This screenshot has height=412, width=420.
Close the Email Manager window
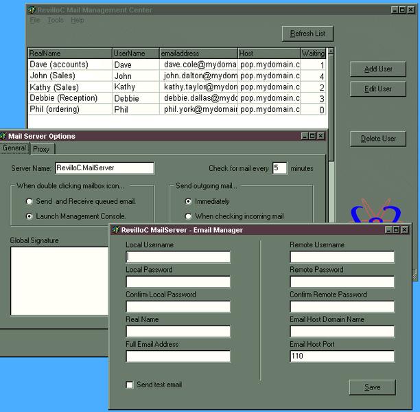coord(405,230)
